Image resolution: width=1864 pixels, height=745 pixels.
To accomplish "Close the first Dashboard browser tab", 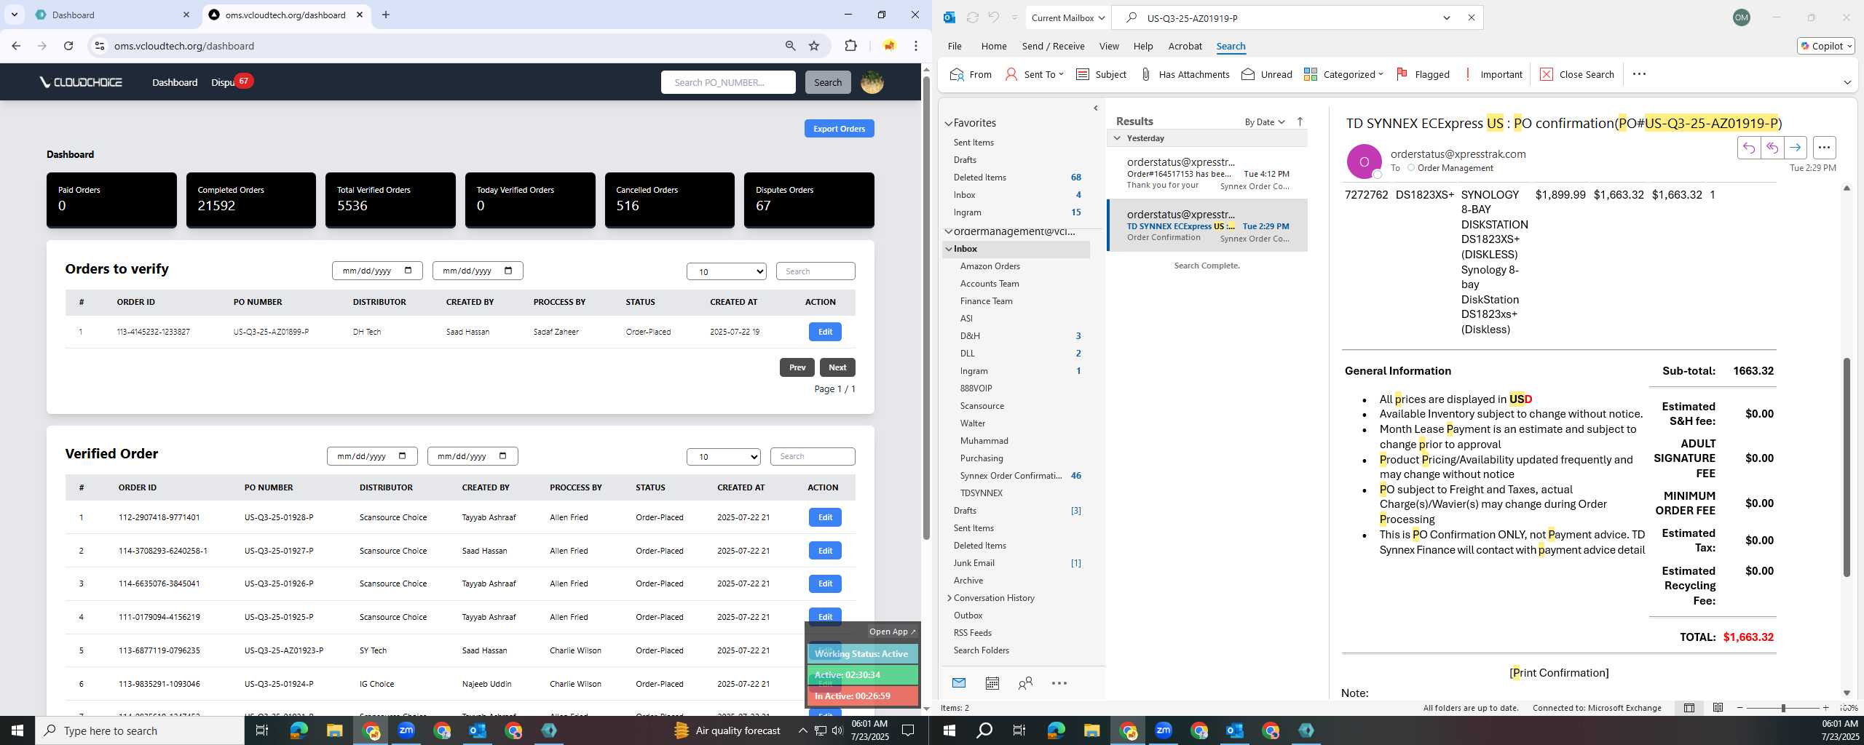I will (186, 15).
